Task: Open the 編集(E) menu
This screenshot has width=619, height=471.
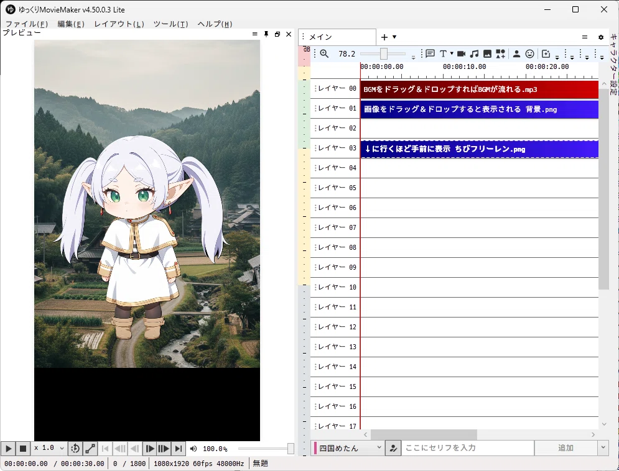Action: pyautogui.click(x=71, y=24)
